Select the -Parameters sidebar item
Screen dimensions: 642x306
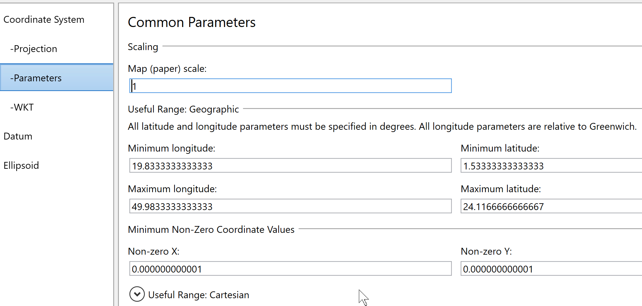pyautogui.click(x=36, y=78)
